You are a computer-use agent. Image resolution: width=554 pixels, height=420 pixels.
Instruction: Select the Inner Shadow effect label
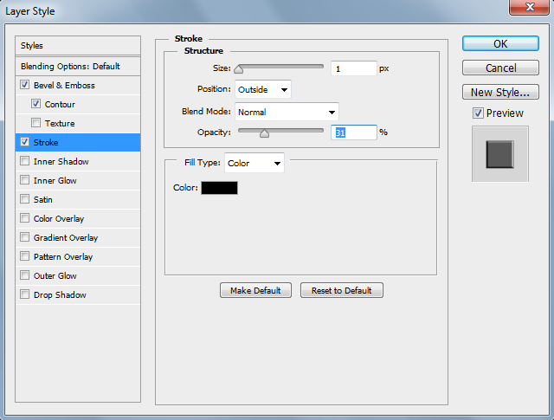[x=61, y=162]
